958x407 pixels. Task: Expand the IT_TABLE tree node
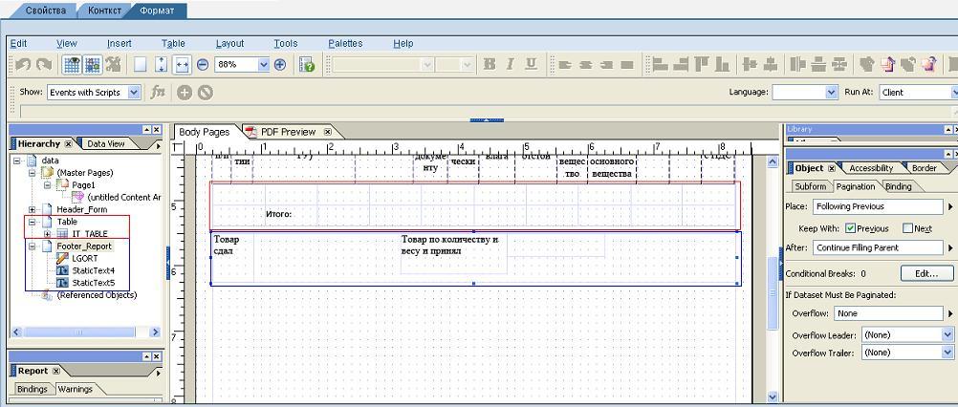coord(48,234)
